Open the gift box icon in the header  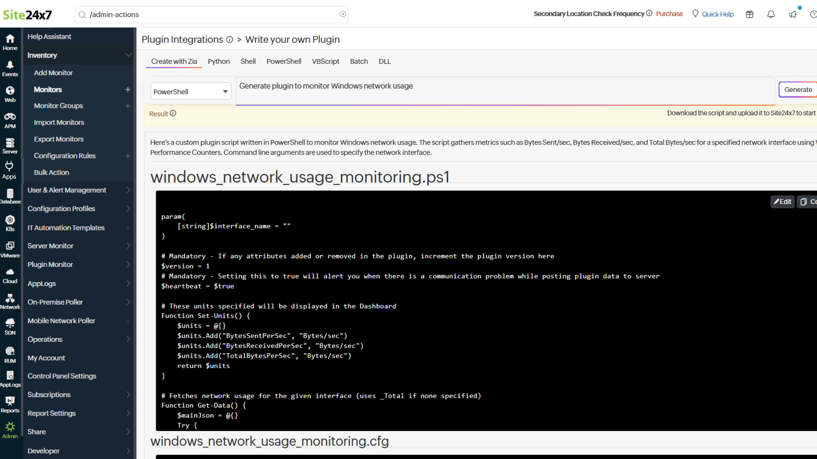[x=749, y=14]
